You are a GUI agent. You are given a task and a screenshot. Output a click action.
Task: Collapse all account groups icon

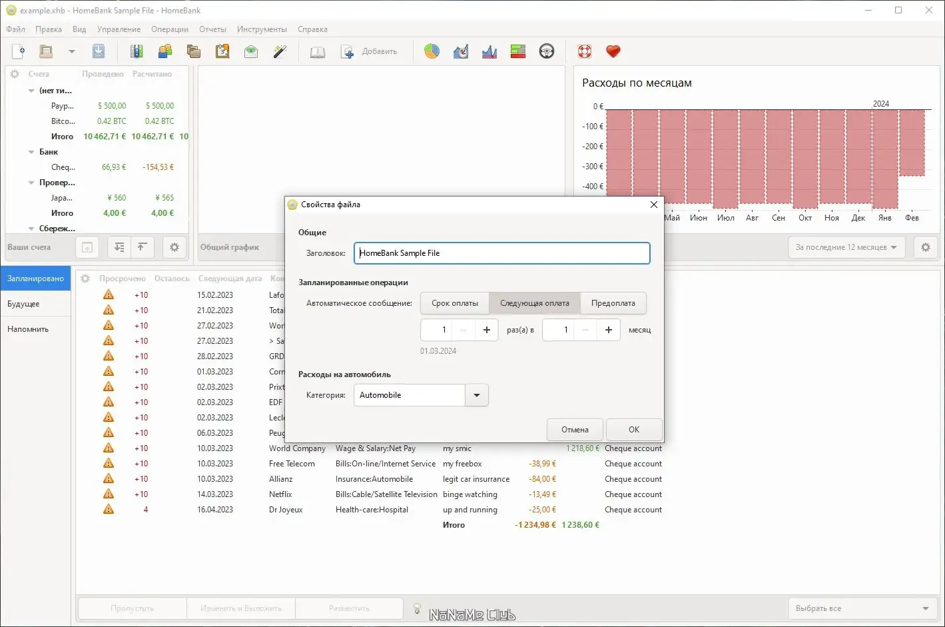tap(142, 247)
